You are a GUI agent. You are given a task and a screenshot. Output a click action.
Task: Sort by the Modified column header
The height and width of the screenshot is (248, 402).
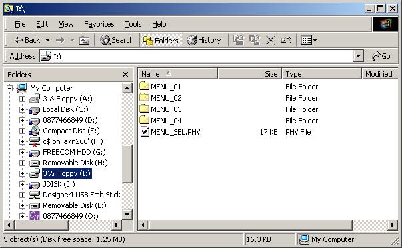coord(380,74)
